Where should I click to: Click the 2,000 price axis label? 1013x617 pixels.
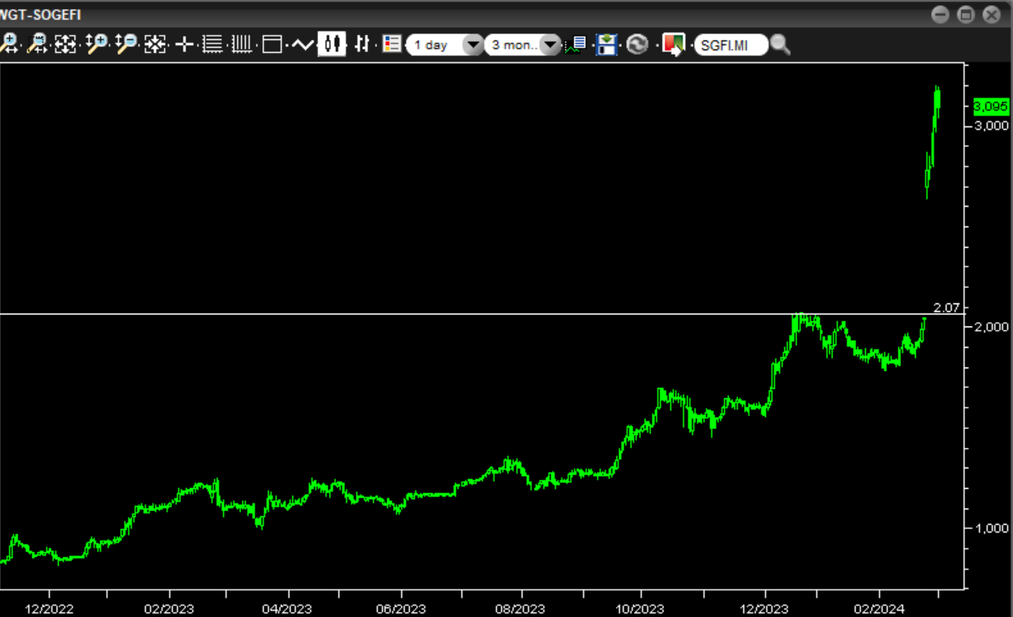(x=991, y=327)
